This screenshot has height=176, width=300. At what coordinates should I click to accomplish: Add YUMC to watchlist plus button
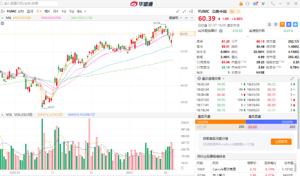[295, 24]
